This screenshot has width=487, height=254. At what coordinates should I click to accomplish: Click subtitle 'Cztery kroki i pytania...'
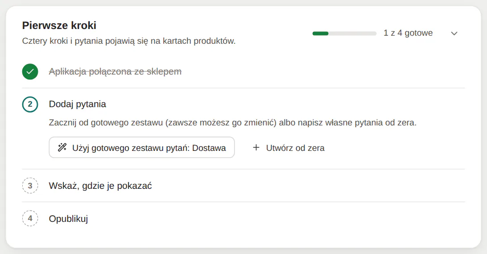[128, 41]
